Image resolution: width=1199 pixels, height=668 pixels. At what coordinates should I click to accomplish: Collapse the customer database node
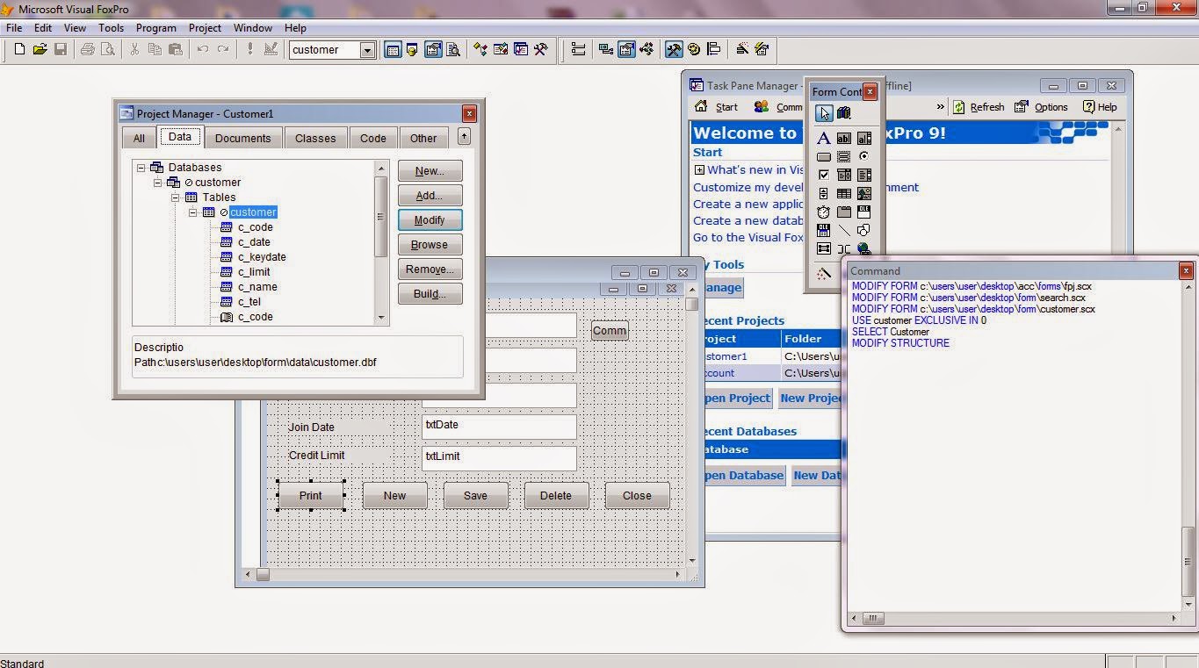coord(158,183)
